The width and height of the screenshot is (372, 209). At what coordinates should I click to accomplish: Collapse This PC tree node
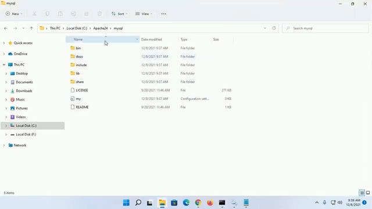(x=4, y=64)
